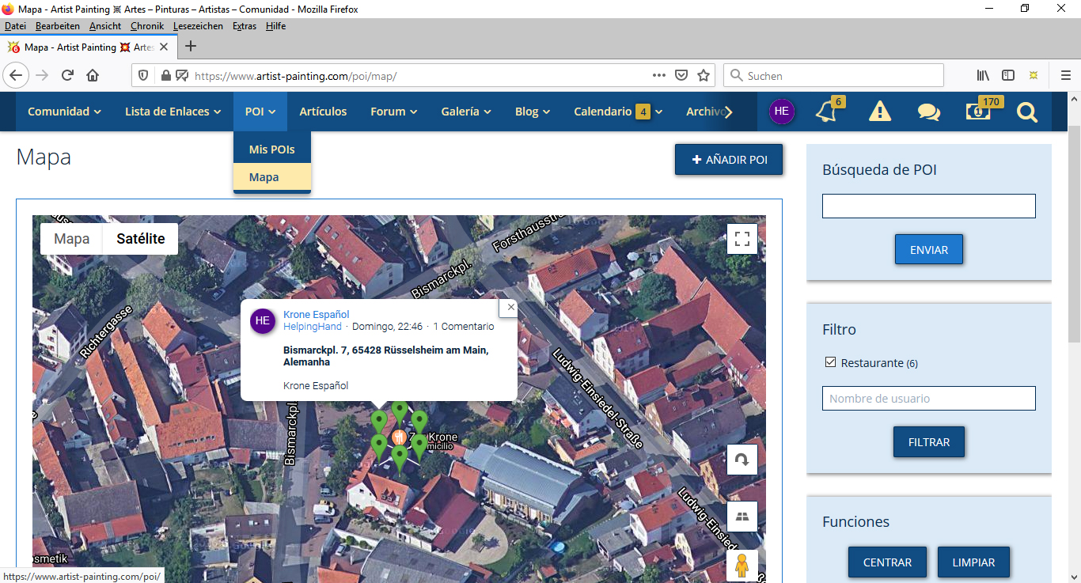The width and height of the screenshot is (1081, 583).
Task: Click the Añadir POI button
Action: click(x=728, y=160)
